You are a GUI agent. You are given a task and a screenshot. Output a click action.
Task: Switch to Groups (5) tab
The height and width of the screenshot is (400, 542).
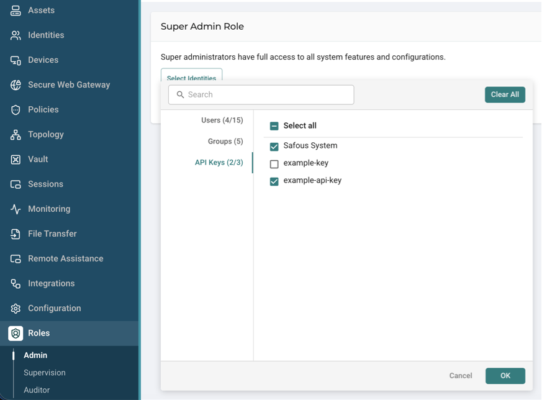(x=225, y=142)
